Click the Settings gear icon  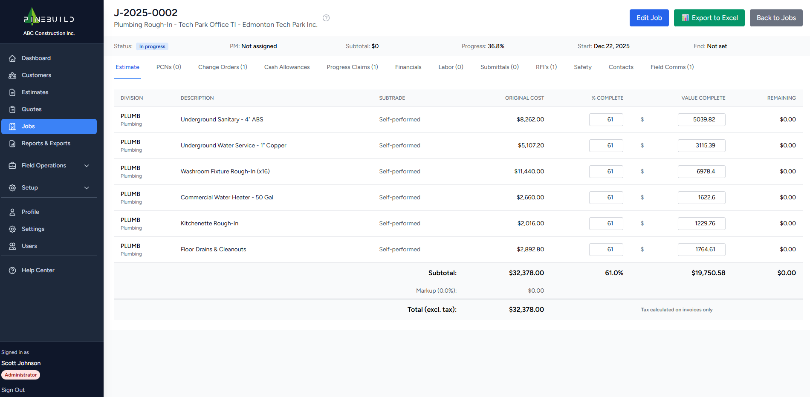point(13,229)
